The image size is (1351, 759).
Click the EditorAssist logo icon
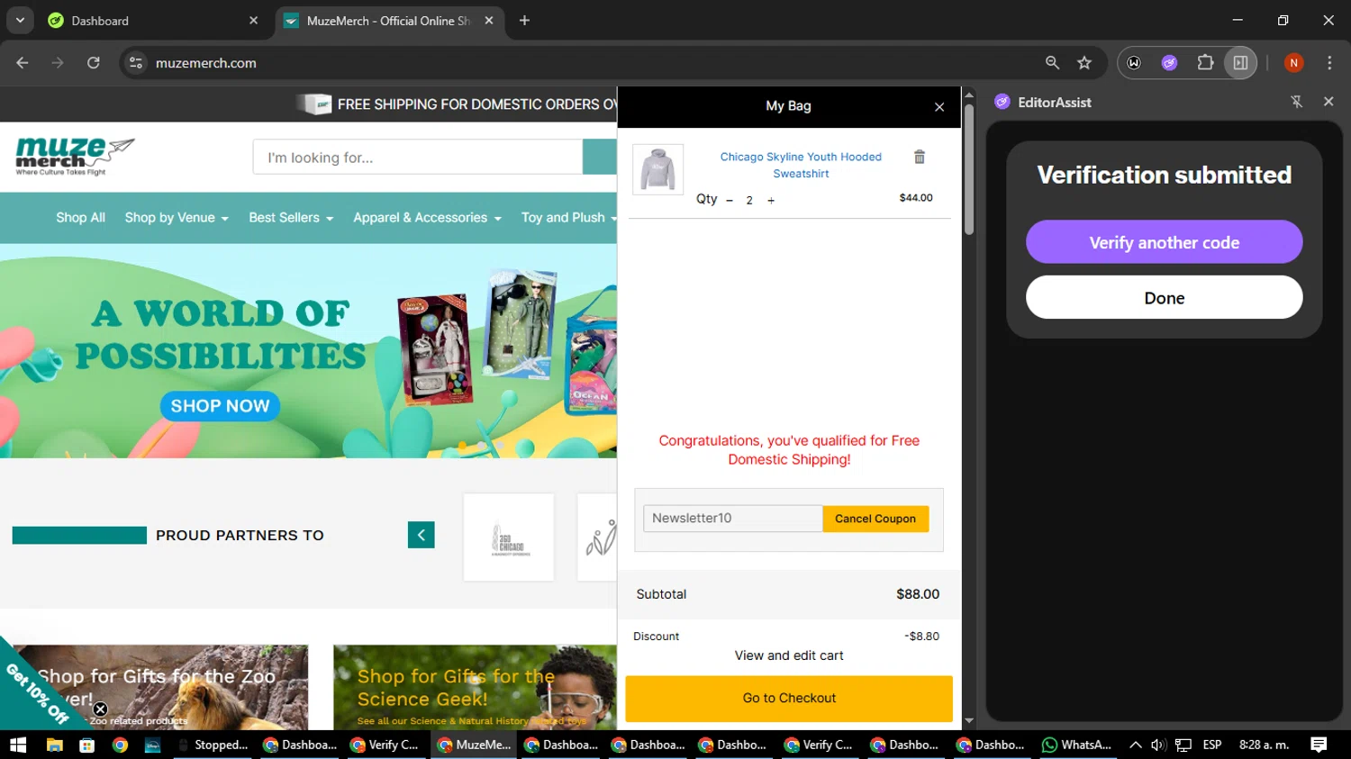pyautogui.click(x=1002, y=102)
